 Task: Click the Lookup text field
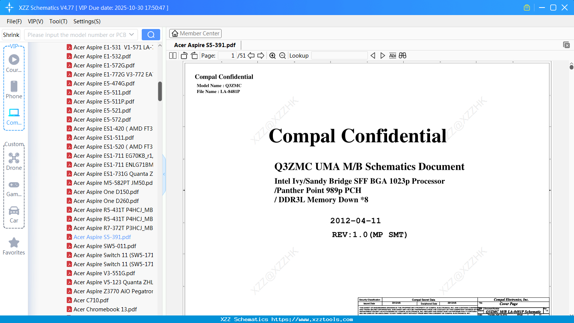[339, 56]
